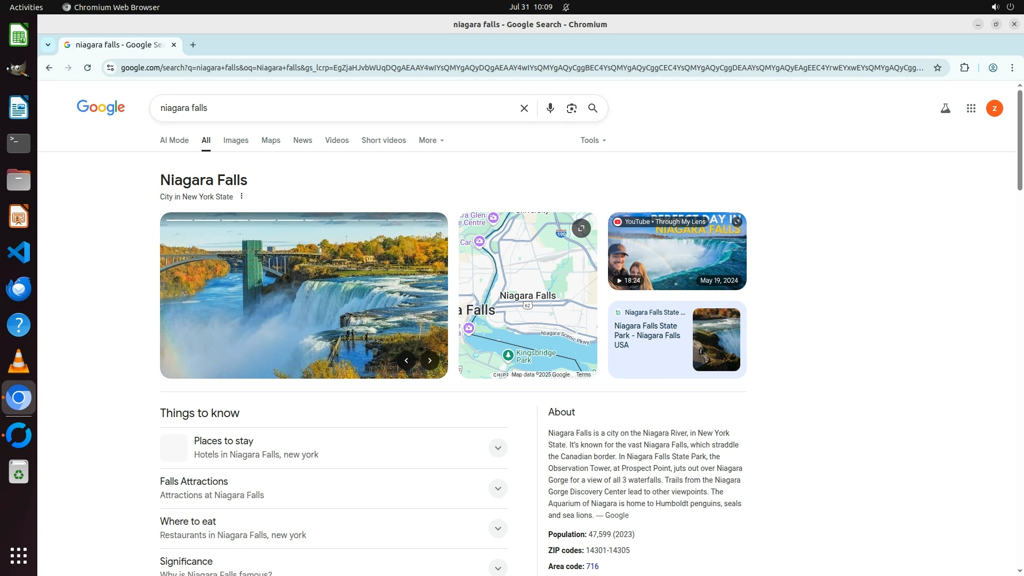1024x576 pixels.
Task: Show next photo in image carousel
Action: pos(429,361)
